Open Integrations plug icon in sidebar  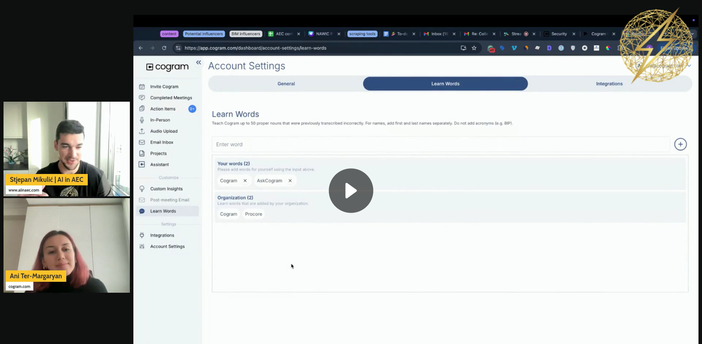(142, 236)
